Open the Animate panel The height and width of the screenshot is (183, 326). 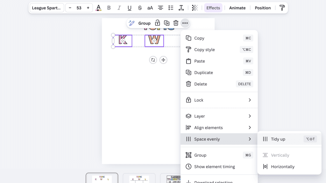[237, 8]
